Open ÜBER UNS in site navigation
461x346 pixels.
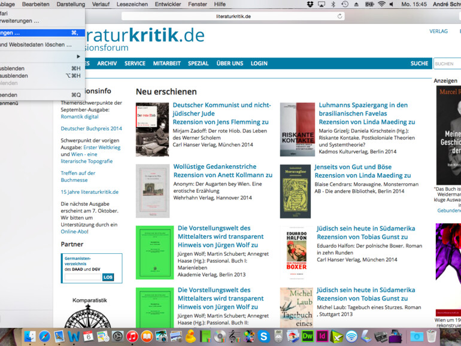coord(230,63)
